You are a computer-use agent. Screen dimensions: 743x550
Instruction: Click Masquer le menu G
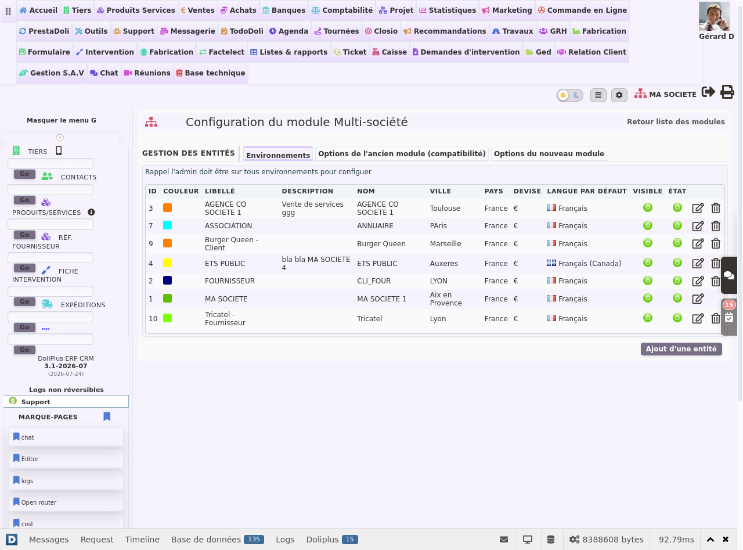point(62,120)
